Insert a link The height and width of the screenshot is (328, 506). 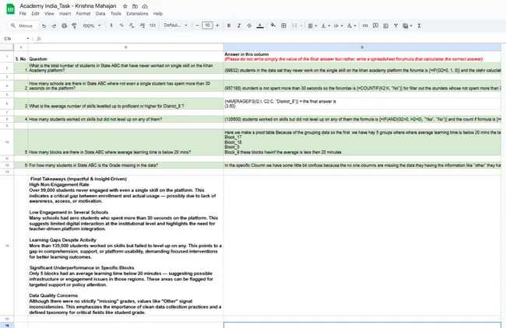click(365, 26)
